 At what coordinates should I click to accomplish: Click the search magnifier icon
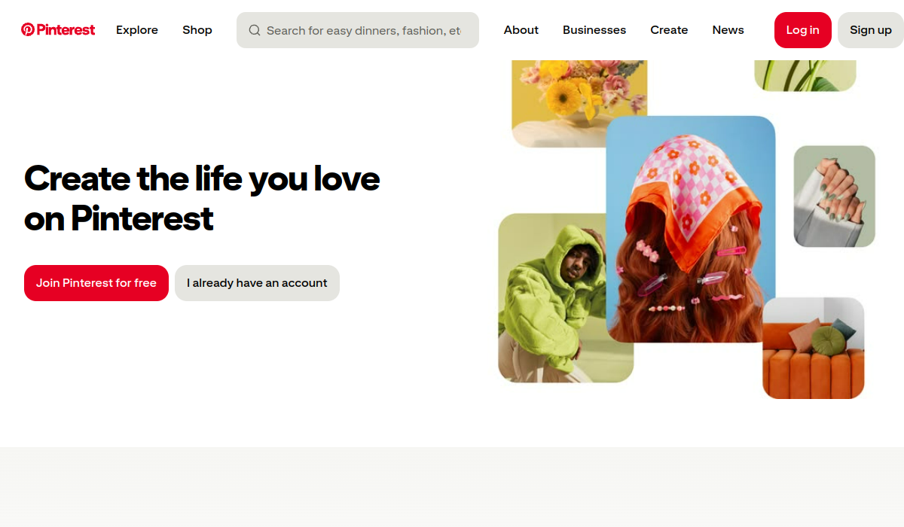[x=255, y=30]
